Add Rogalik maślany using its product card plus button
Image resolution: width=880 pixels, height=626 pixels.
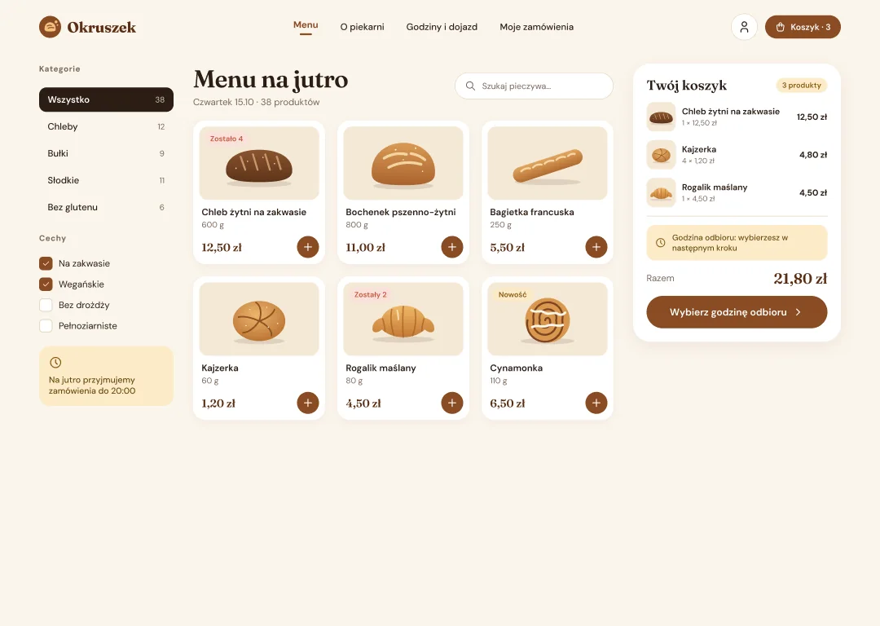click(451, 403)
